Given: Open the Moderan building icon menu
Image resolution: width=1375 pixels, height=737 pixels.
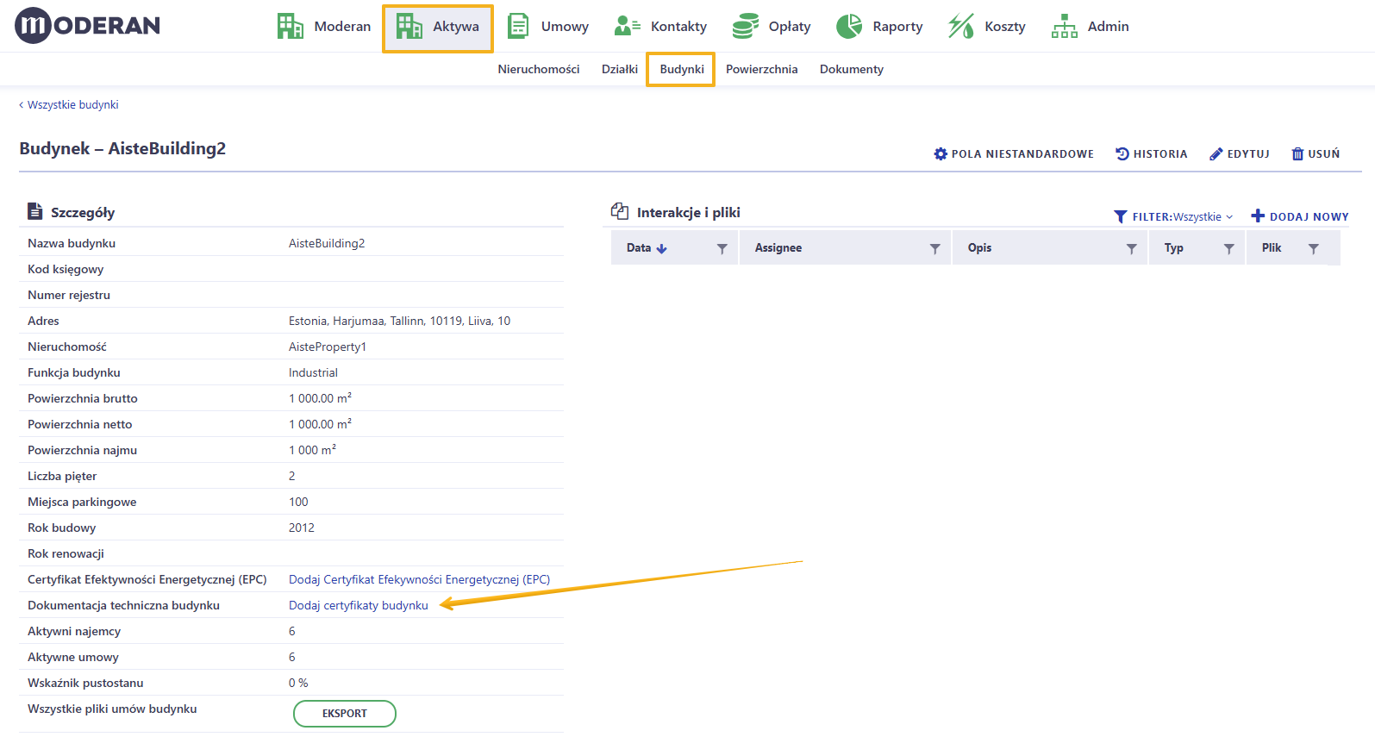Looking at the screenshot, I should click(291, 26).
